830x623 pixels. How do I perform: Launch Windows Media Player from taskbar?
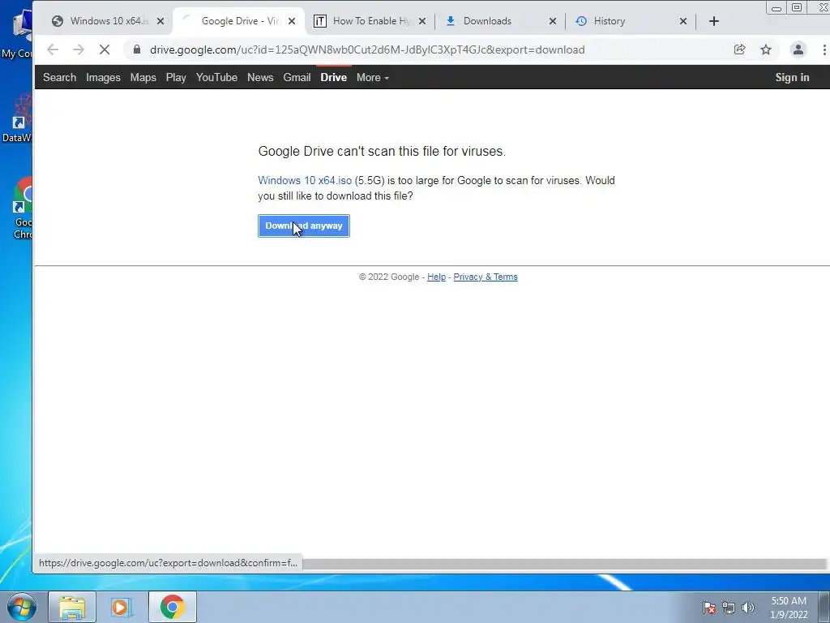[122, 607]
